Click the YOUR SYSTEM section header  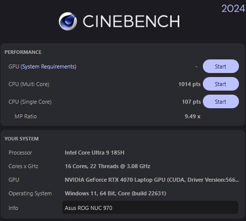coord(22,139)
